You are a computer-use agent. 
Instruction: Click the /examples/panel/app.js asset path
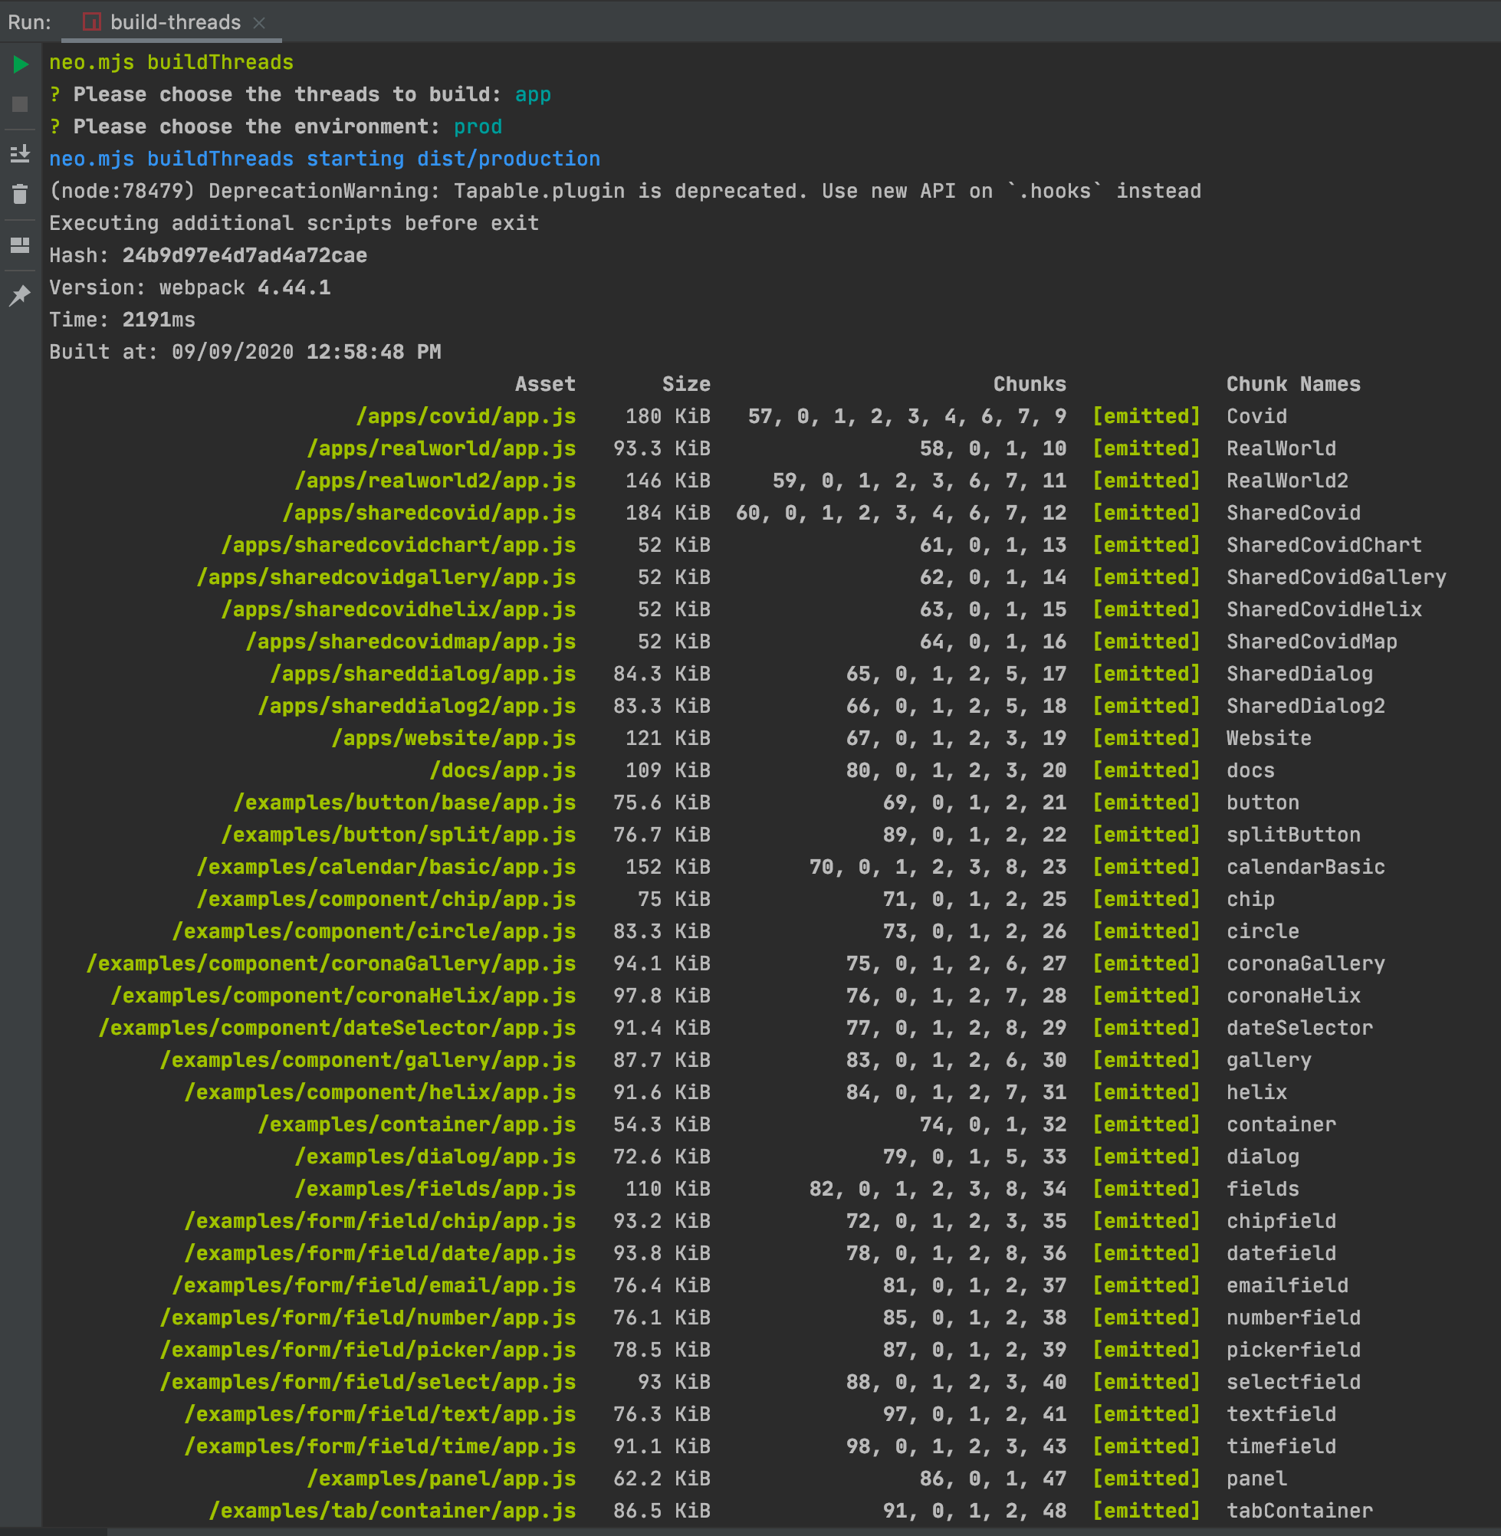pos(441,1479)
